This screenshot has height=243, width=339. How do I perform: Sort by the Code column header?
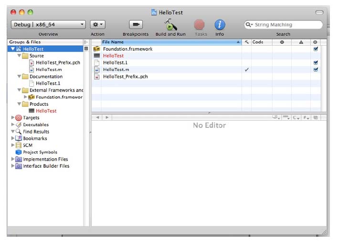point(262,42)
